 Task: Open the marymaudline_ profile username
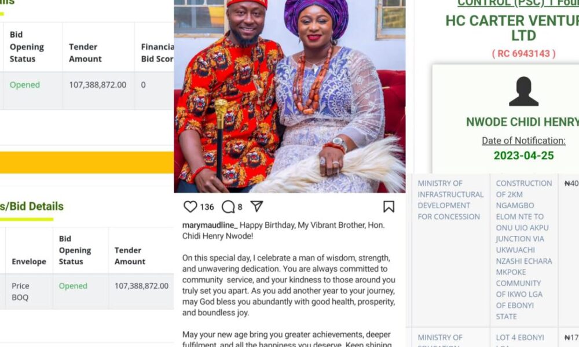(209, 225)
